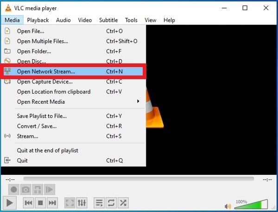This screenshot has height=212, width=278.
Task: Open the Playback menu
Action: coord(38,20)
